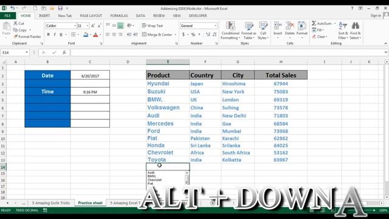This screenshot has height=219, width=389.
Task: Open Format as Table gallery
Action: [x=249, y=30]
